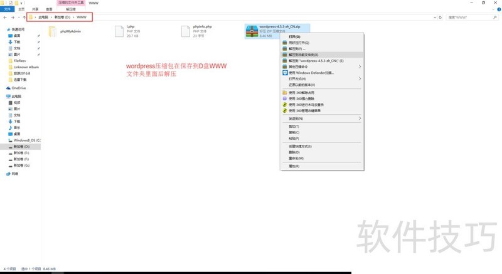Open 下载 under quick access
502x274 pixels.
[17, 42]
